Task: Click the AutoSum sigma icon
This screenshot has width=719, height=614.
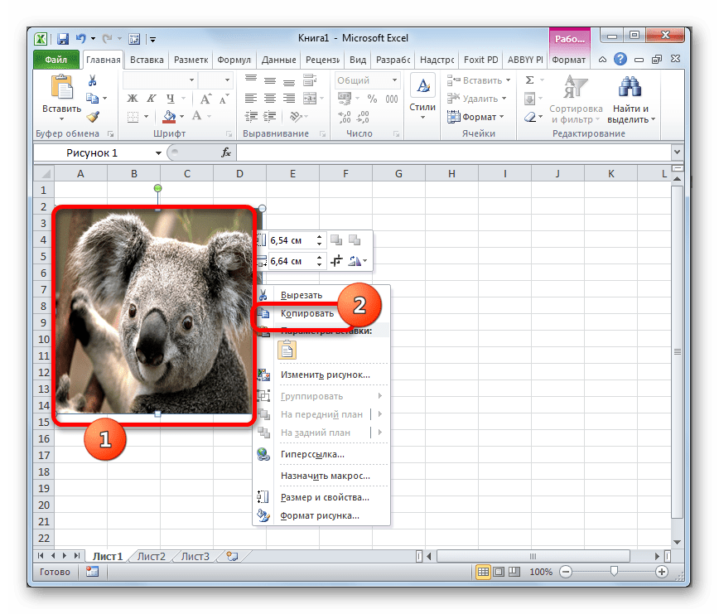Action: [528, 80]
